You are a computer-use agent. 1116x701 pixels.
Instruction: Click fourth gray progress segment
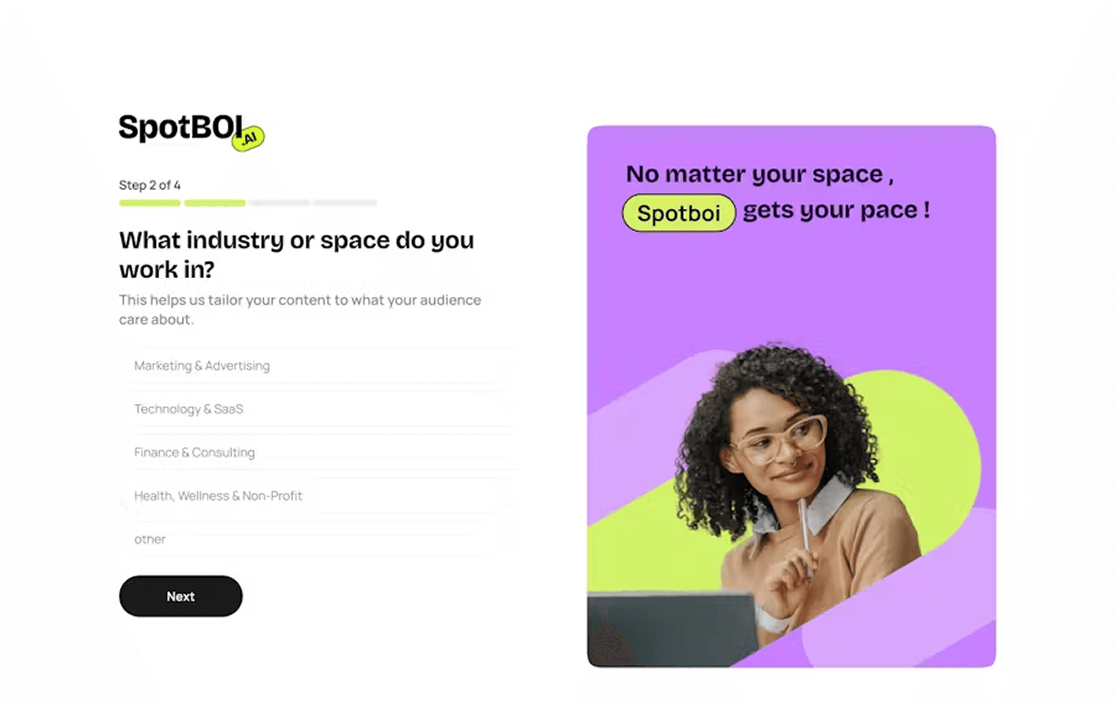346,203
